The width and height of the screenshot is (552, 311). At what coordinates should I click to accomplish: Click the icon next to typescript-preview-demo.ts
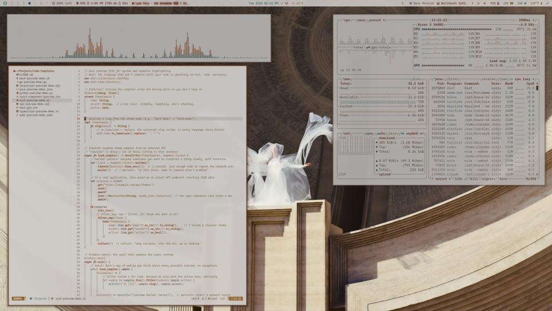[17, 111]
